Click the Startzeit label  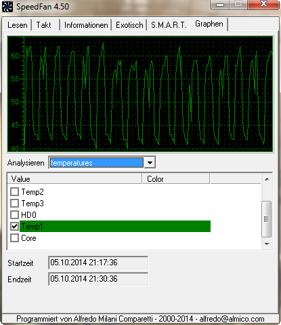[20, 263]
